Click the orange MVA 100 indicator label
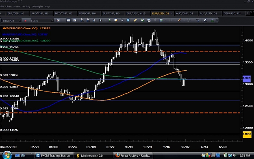This screenshot has width=254, height=159. (x=26, y=28)
